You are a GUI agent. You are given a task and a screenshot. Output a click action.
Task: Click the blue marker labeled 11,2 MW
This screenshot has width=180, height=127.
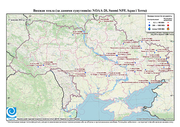[x=38, y=67]
